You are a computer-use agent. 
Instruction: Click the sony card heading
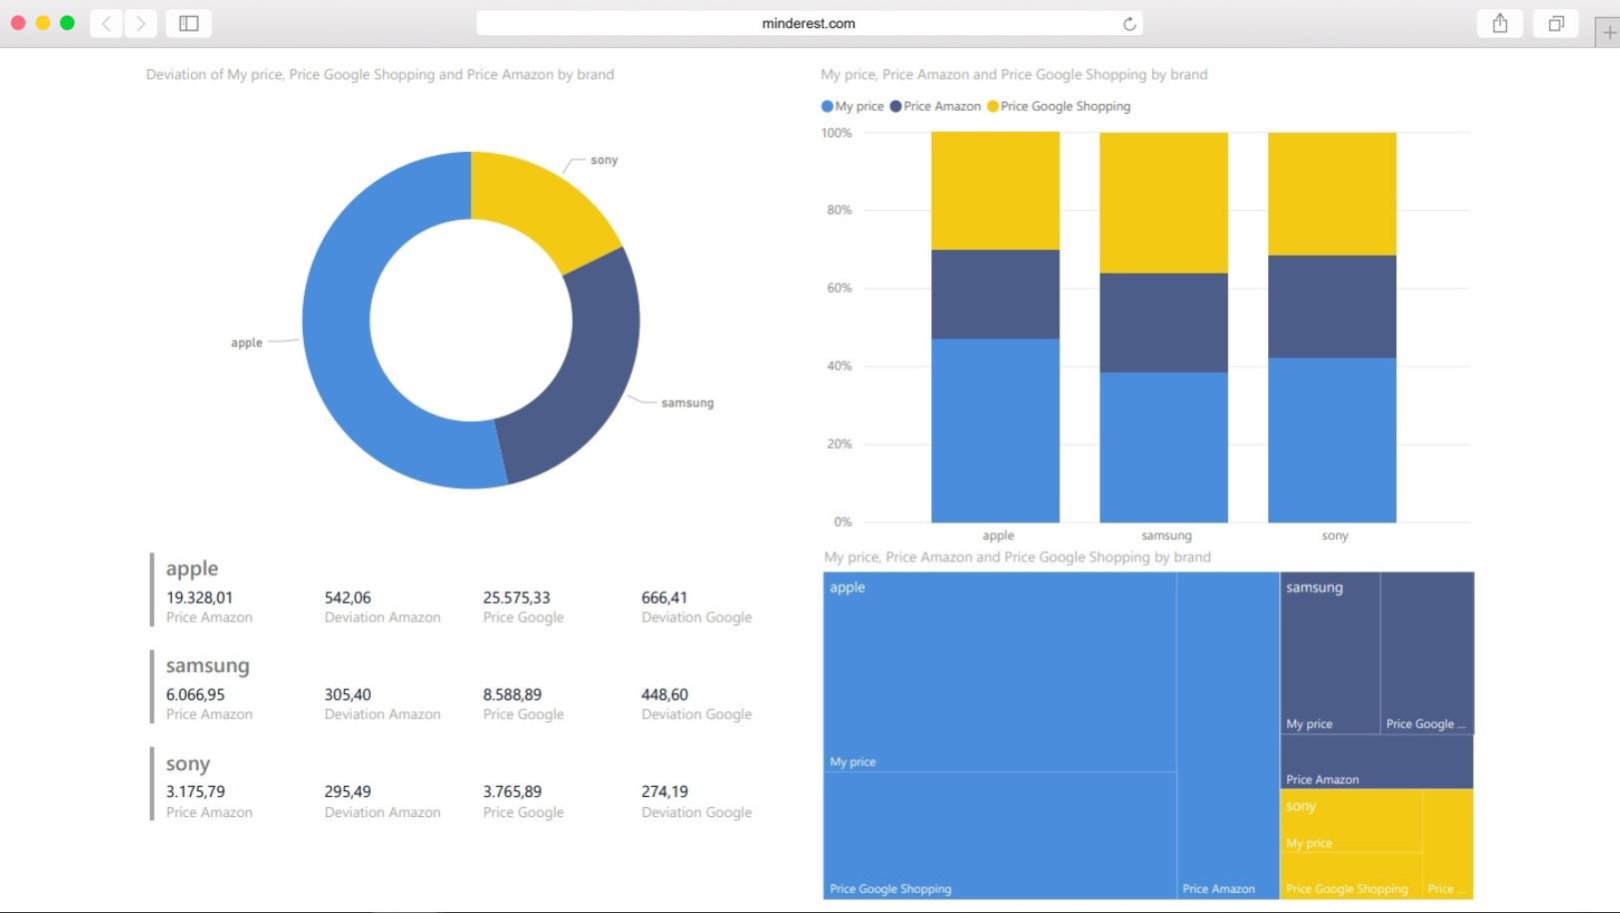[188, 764]
